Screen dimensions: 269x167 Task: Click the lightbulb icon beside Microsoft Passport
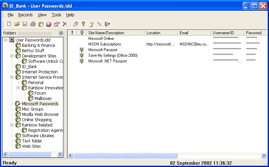[x=82, y=50]
